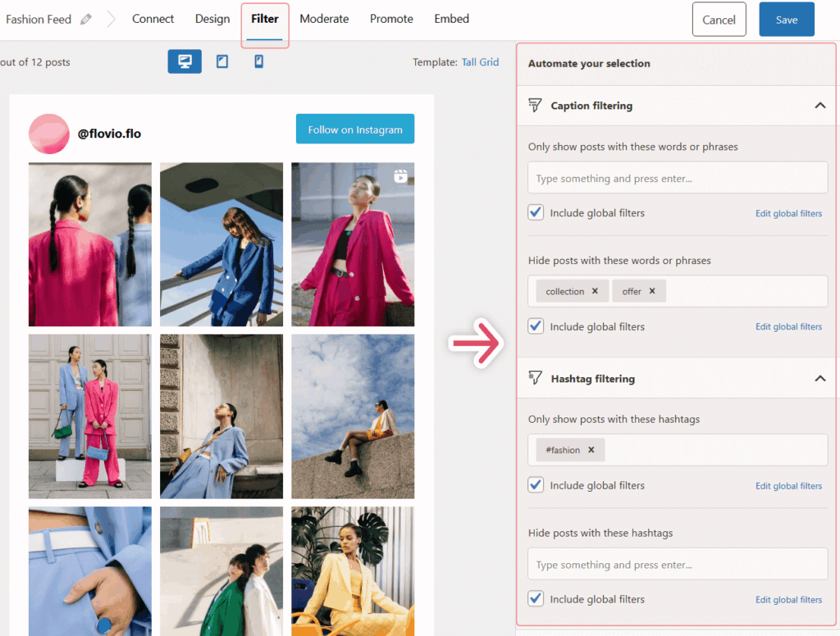Click inside the show-hashtags field after '#fashion'
This screenshot has width=840, height=636.
tap(715, 450)
